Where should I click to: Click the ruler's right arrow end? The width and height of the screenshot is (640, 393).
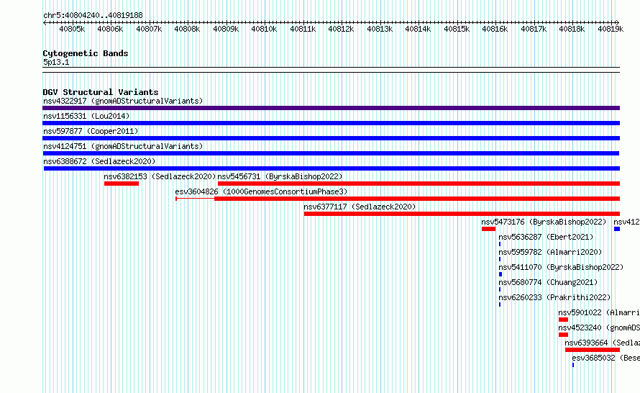tap(618, 22)
